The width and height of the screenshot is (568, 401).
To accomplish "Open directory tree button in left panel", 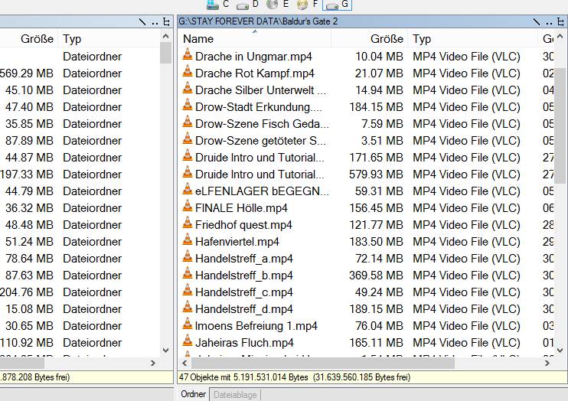I will tap(167, 22).
